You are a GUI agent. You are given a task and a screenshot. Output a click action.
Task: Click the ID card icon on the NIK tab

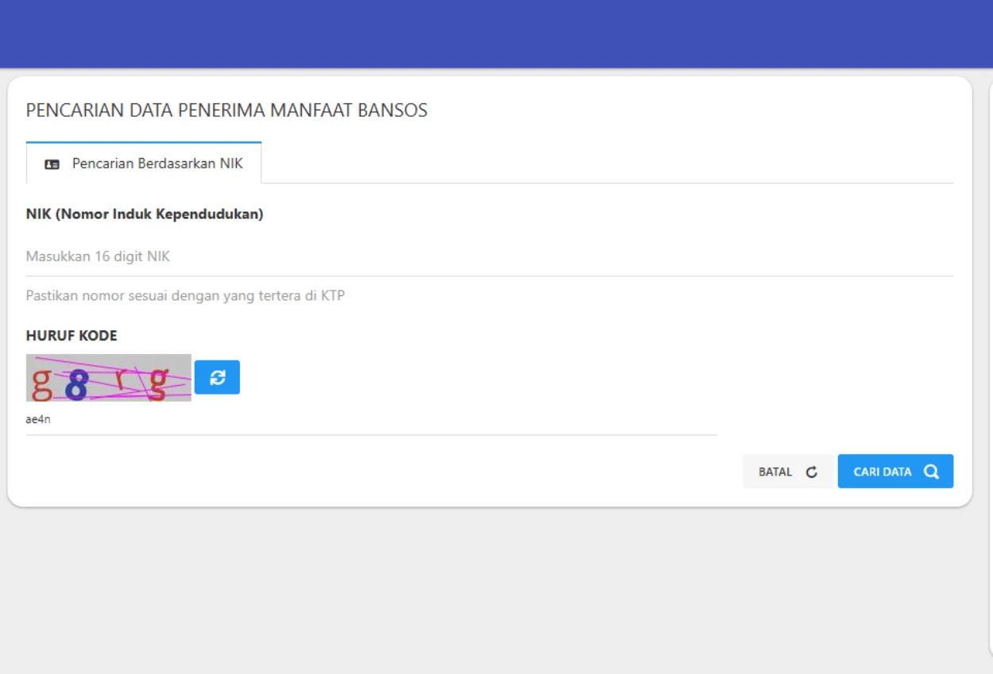[52, 164]
